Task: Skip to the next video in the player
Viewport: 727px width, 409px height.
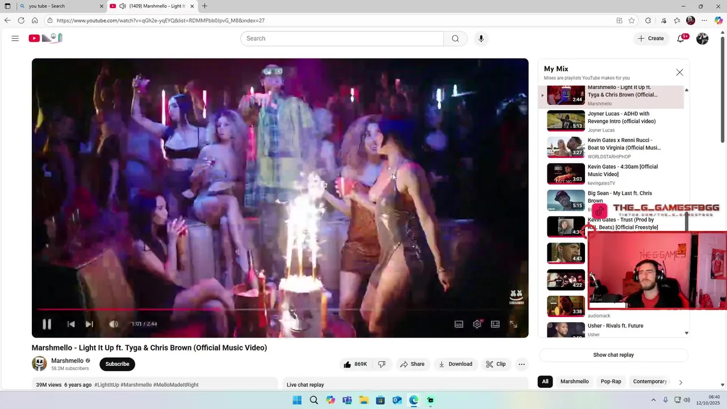Action: (x=89, y=324)
